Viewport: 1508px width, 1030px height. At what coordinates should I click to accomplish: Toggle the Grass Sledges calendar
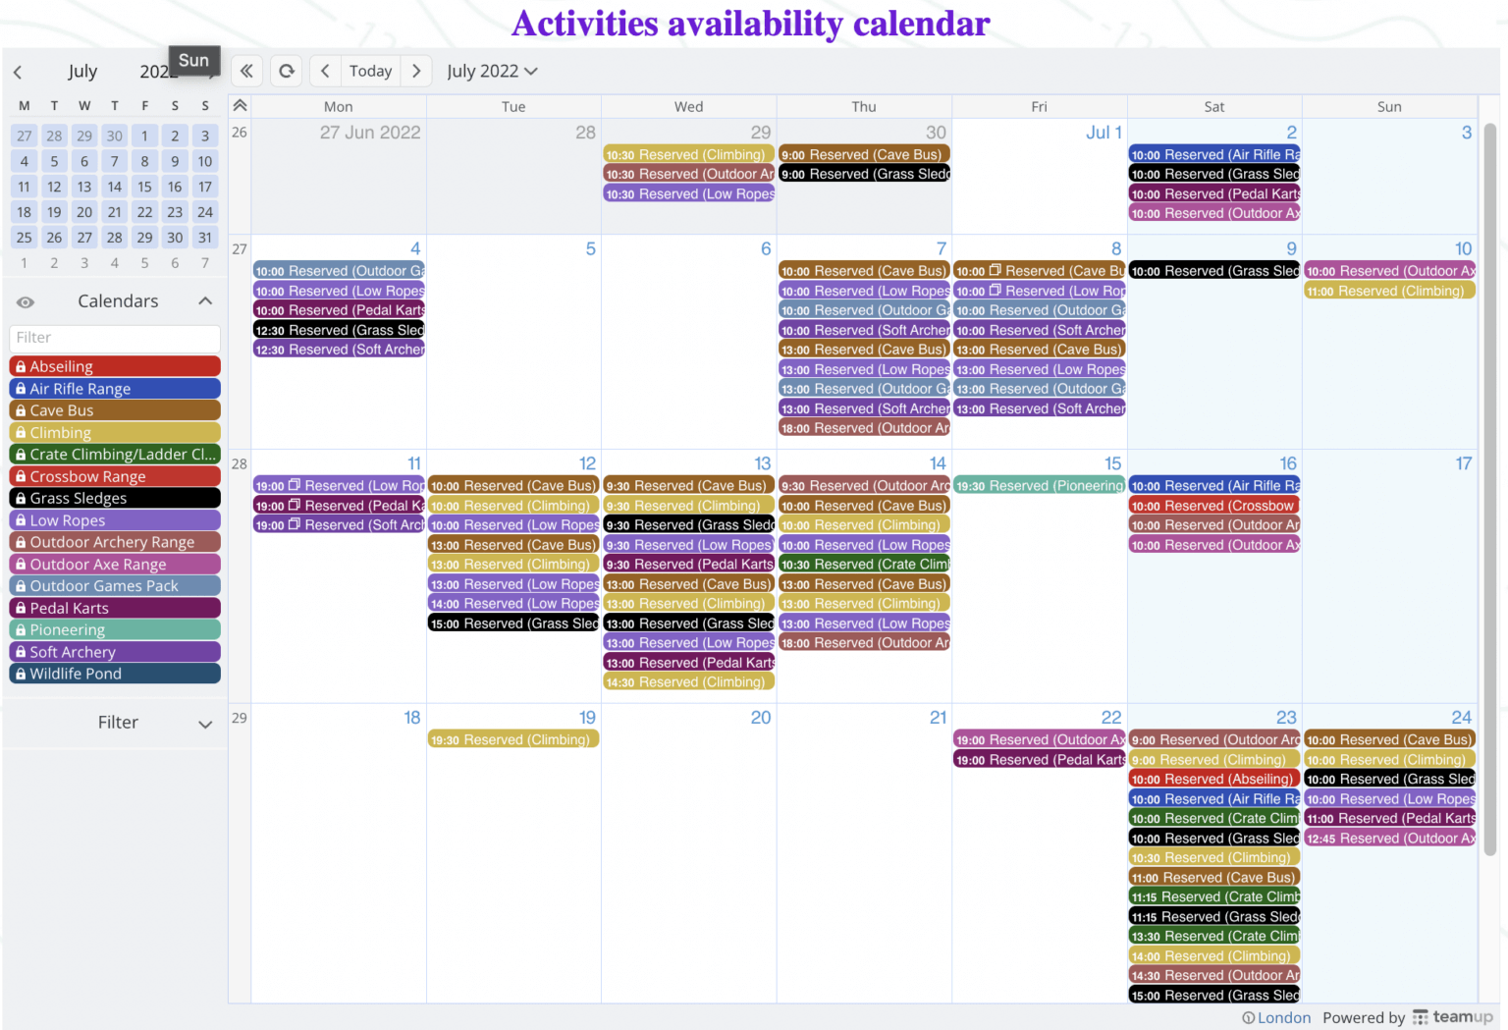(115, 498)
